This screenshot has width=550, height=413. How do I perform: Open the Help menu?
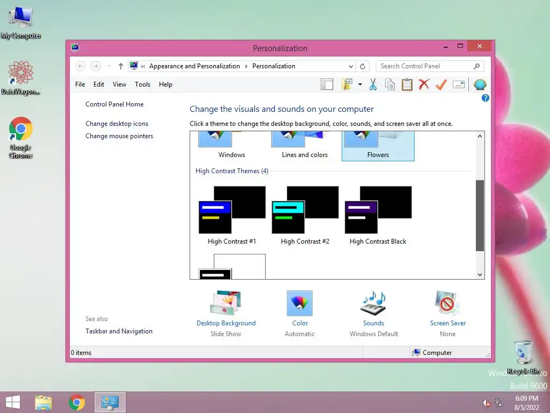(165, 84)
